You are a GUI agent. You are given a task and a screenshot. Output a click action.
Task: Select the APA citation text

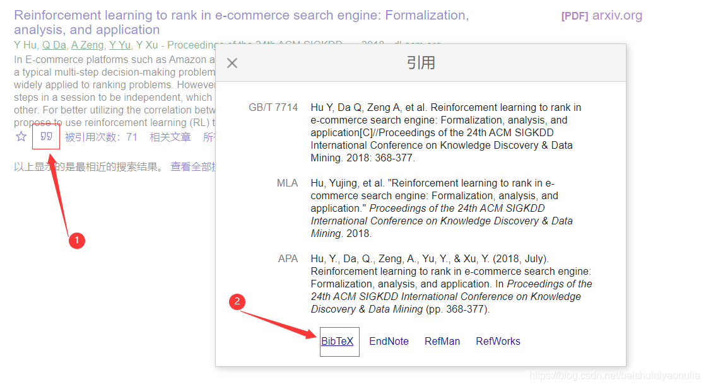pos(450,284)
